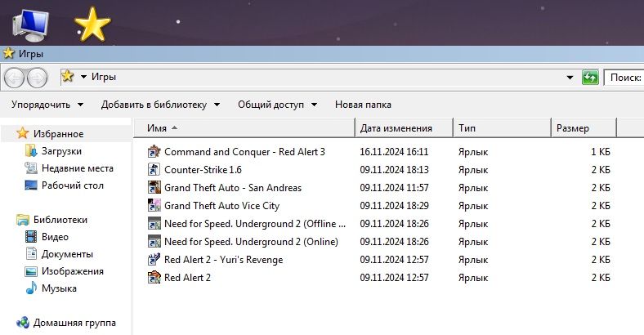
Task: Click the gold star desktop icon
Action: [x=93, y=25]
